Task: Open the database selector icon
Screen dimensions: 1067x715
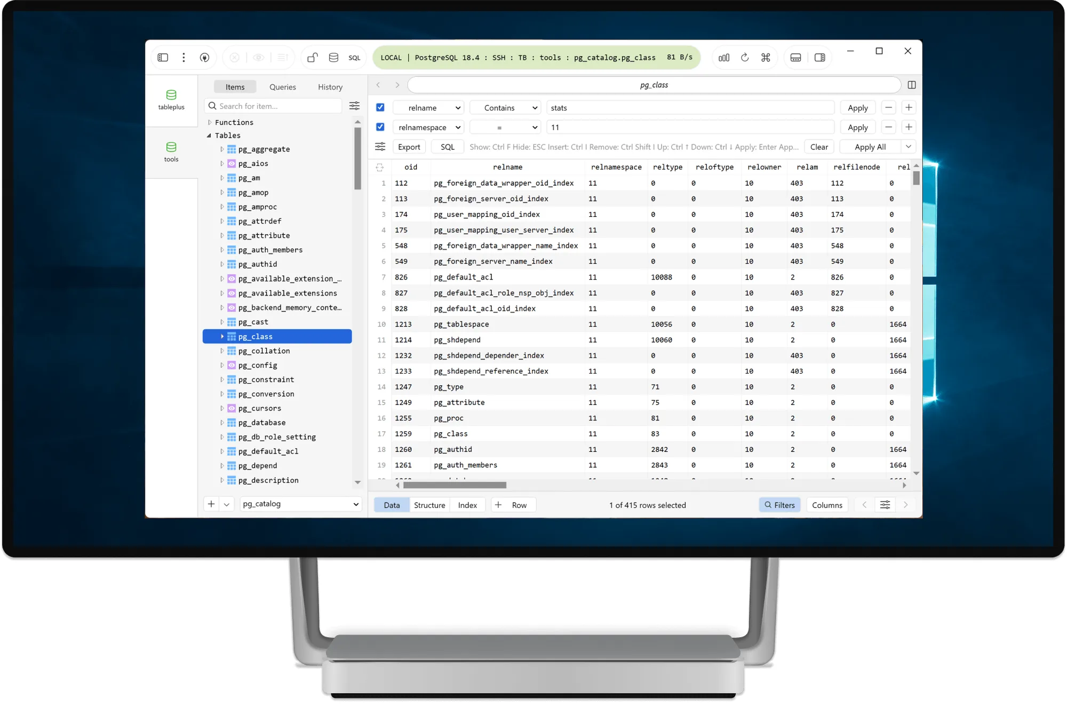Action: (x=333, y=58)
